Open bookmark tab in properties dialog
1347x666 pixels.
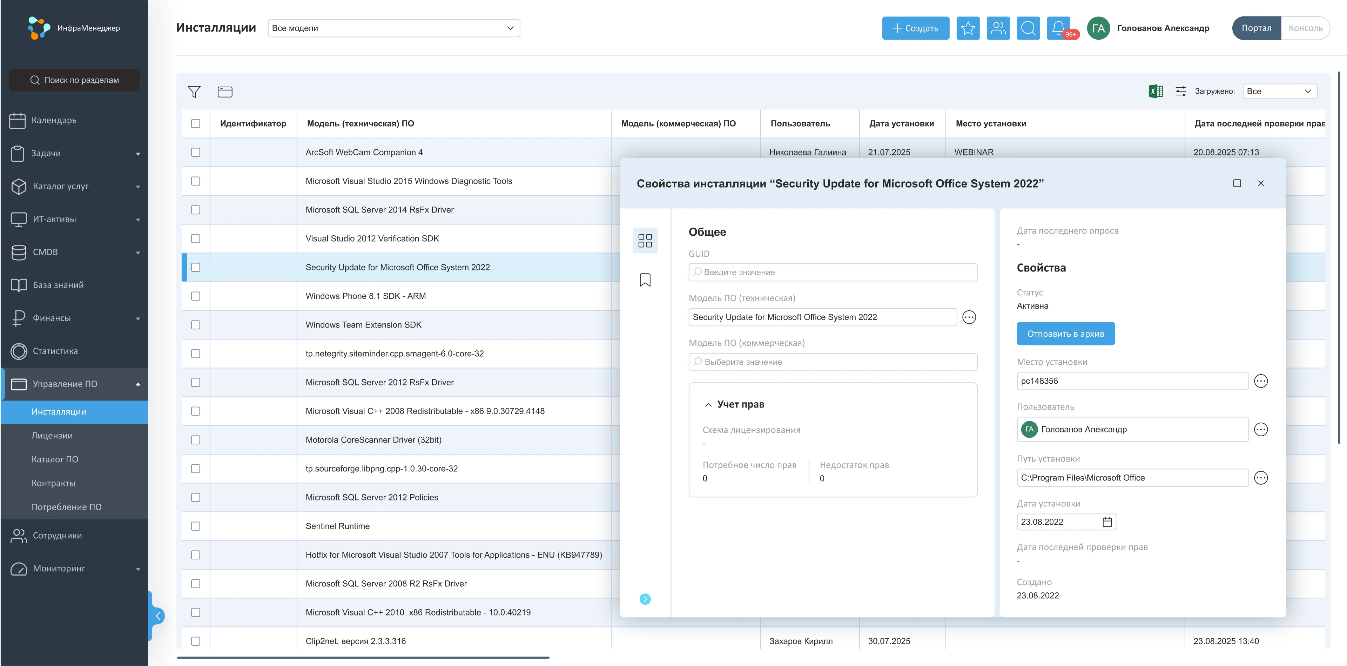[645, 280]
